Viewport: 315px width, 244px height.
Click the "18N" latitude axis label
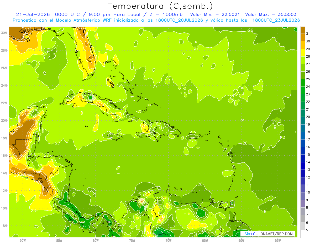4,138
